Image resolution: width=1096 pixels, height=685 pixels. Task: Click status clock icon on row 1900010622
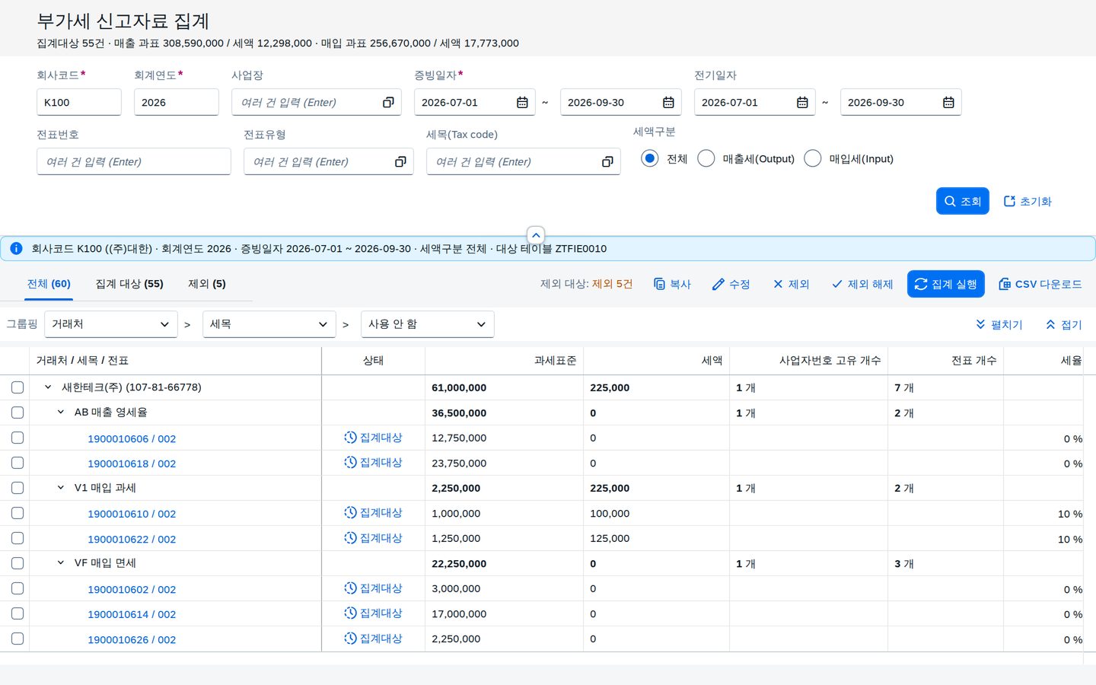tap(350, 538)
